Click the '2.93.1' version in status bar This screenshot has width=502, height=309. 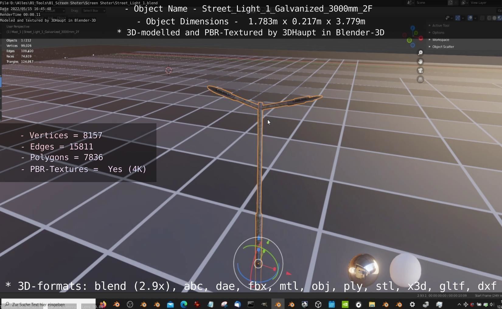pyautogui.click(x=422, y=296)
